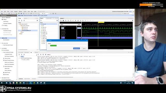This screenshot has width=166, height=93.
Task: Expand Open Elaborated Design chevron
Action: (2, 45)
